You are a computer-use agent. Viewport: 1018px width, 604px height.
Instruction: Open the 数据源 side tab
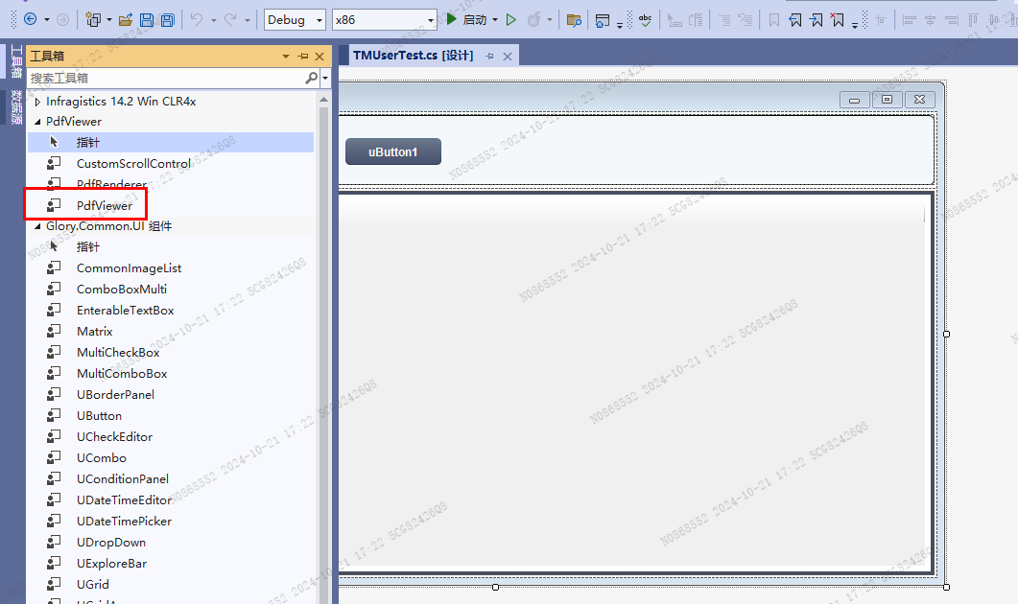(x=16, y=107)
